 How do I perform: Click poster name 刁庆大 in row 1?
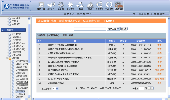112,45
